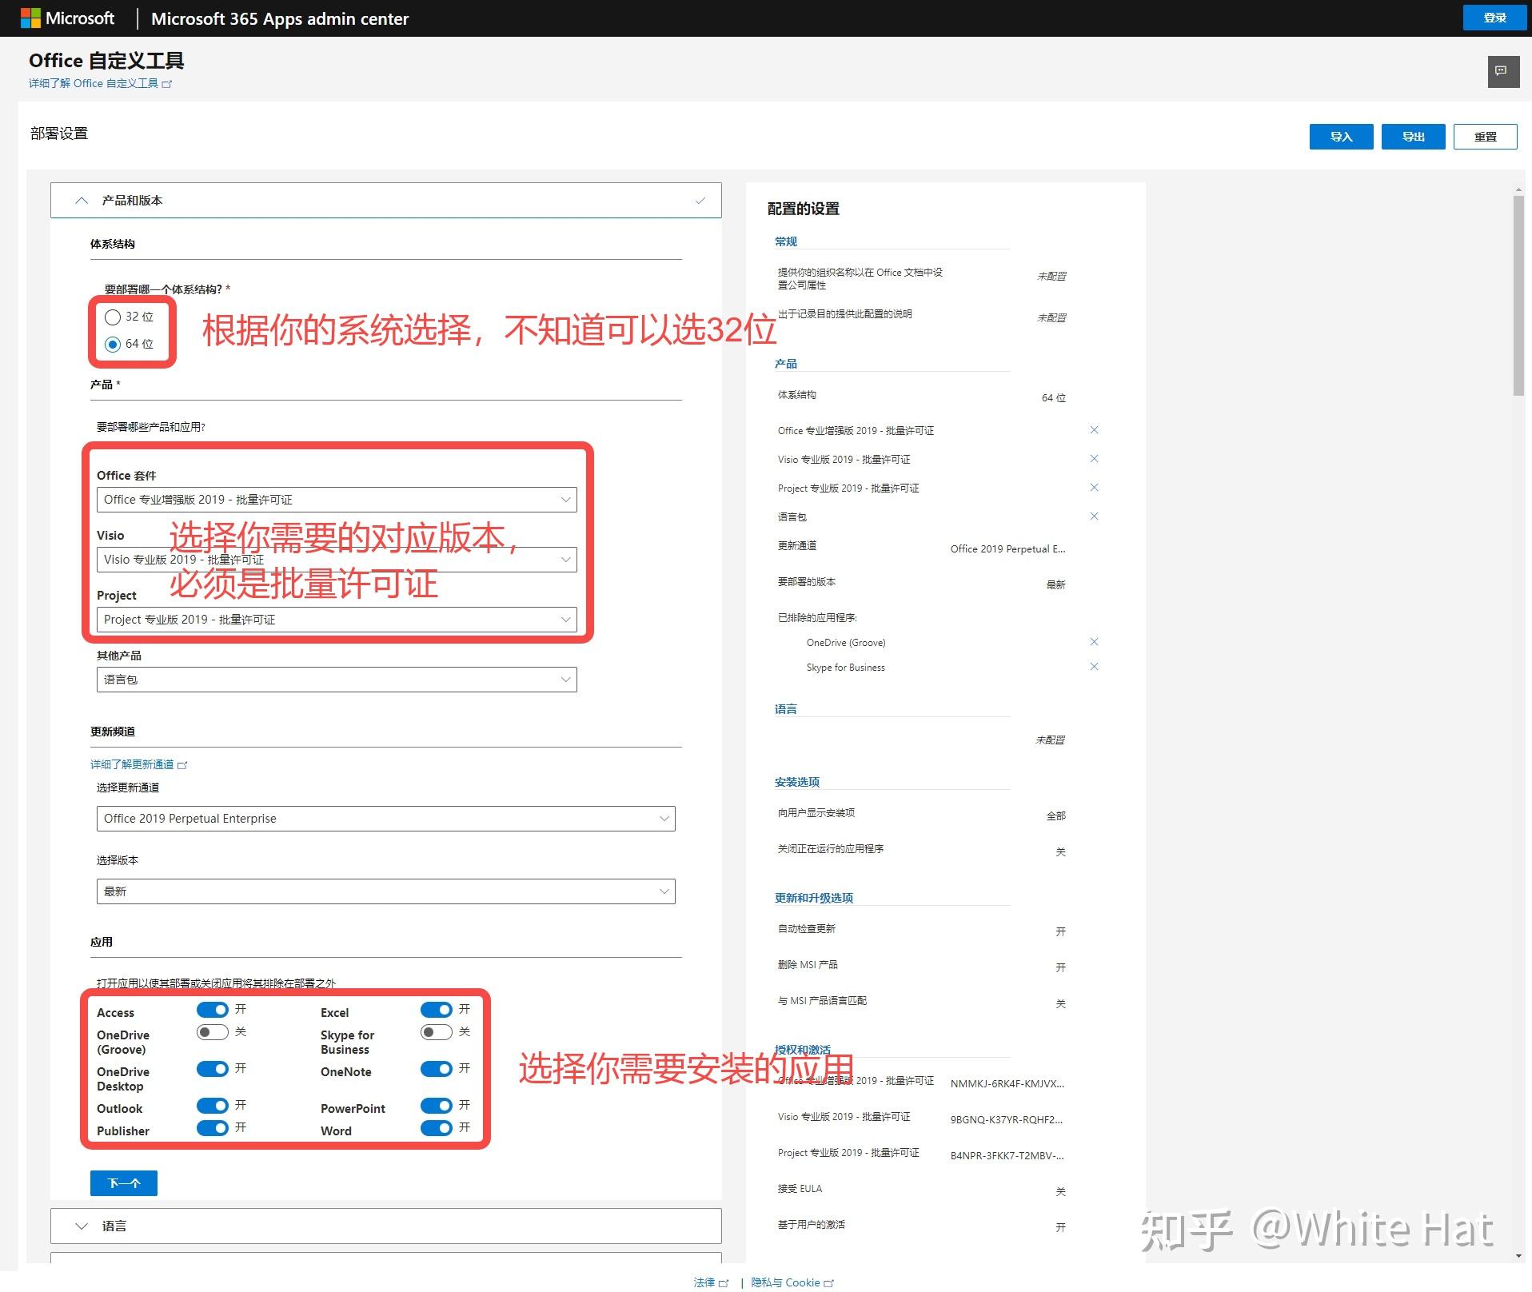Screen dimensions: 1532x1292
Task: Jump to 更新和升级选项 in configured settings
Action: pyautogui.click(x=814, y=898)
